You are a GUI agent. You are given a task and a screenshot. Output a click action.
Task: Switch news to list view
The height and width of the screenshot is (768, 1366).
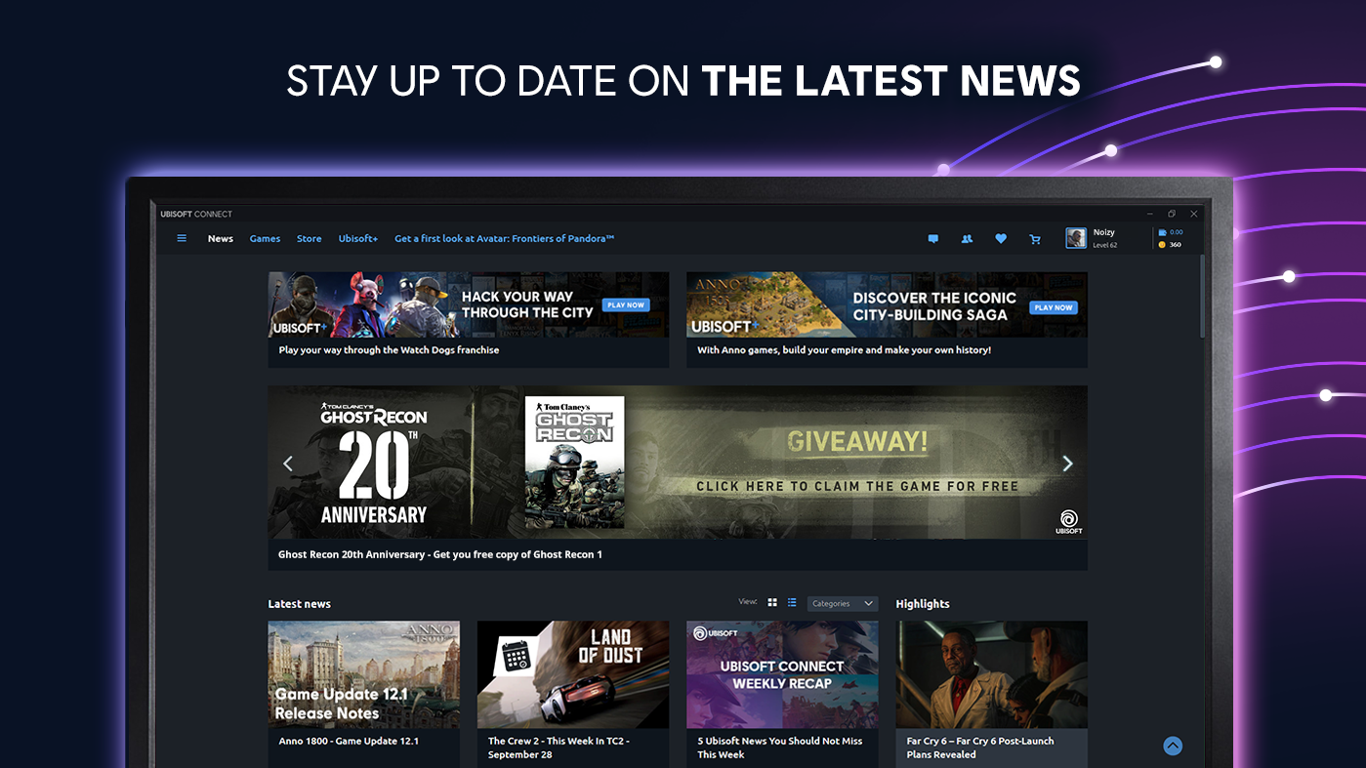(x=792, y=602)
